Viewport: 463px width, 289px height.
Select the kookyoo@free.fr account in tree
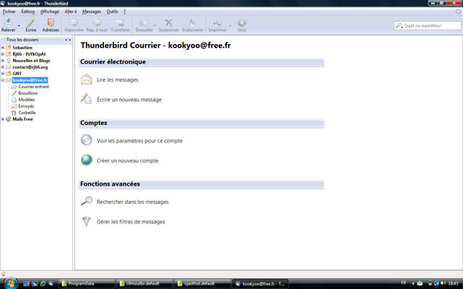tap(30, 80)
